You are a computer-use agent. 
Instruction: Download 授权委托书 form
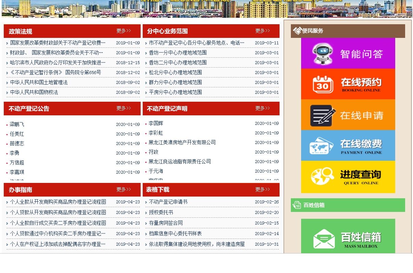[161, 213]
